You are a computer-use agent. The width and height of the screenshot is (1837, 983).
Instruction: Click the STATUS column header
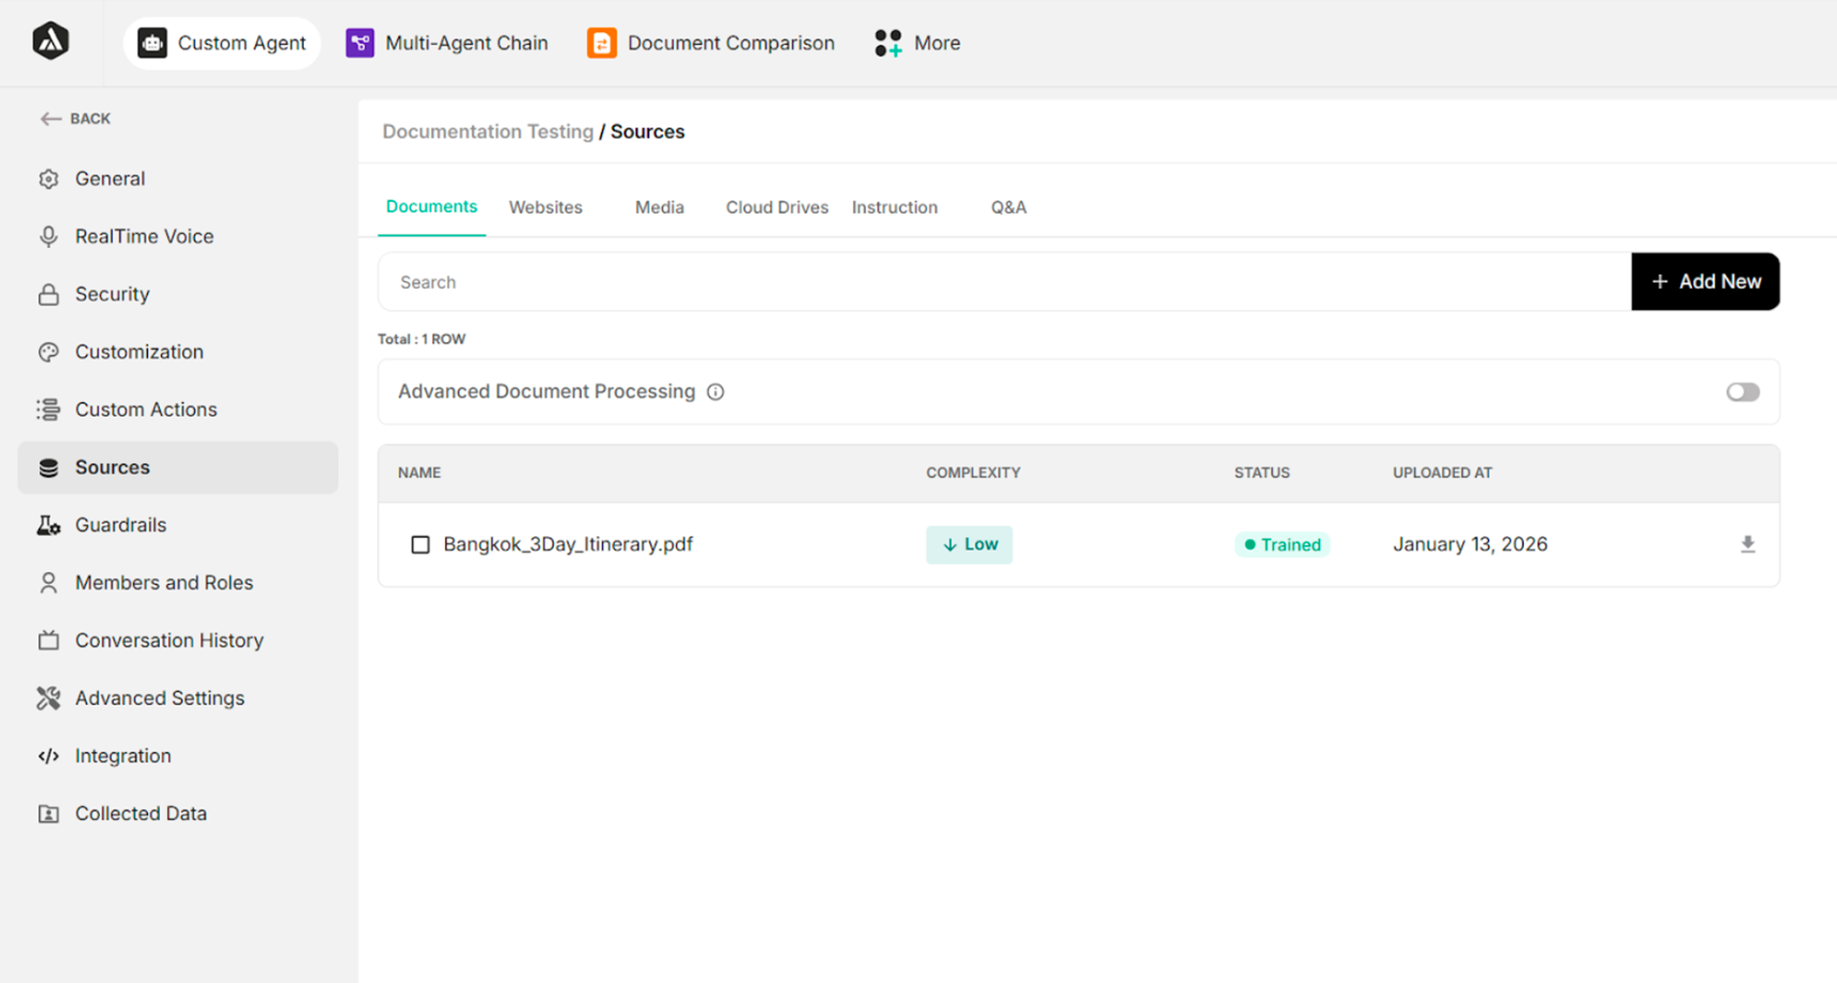1262,473
